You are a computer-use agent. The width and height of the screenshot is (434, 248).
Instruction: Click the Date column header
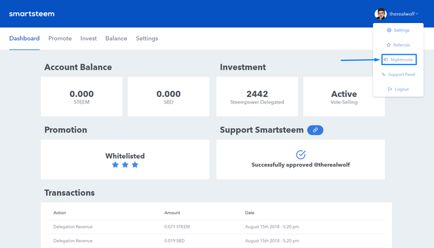click(250, 213)
